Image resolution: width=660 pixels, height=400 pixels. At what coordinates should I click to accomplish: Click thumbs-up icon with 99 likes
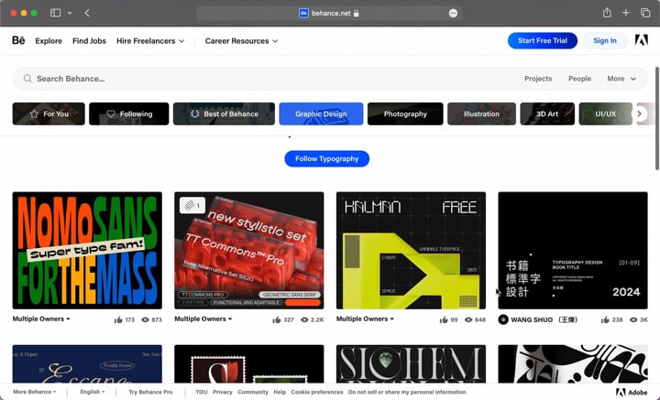444,319
